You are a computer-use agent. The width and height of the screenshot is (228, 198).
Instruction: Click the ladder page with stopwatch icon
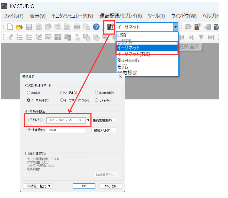(96, 37)
